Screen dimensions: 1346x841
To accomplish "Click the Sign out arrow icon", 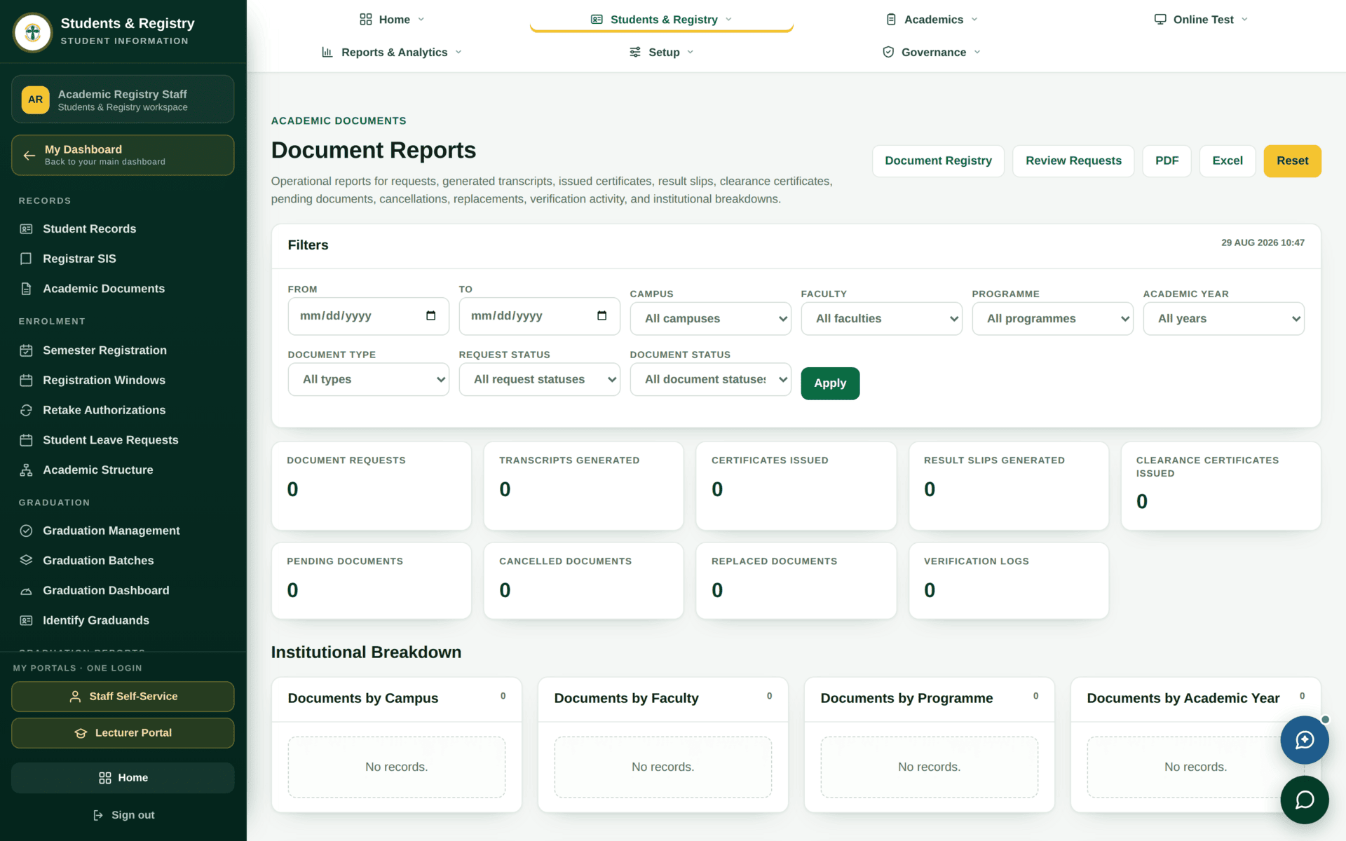I will pos(98,815).
